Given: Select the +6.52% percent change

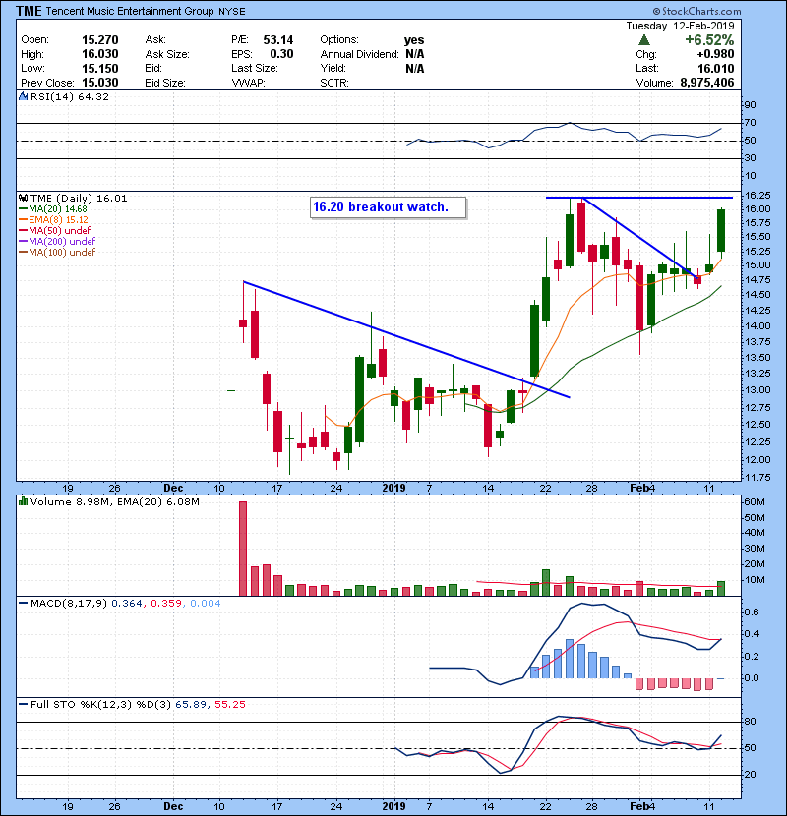Looking at the screenshot, I should (x=709, y=40).
